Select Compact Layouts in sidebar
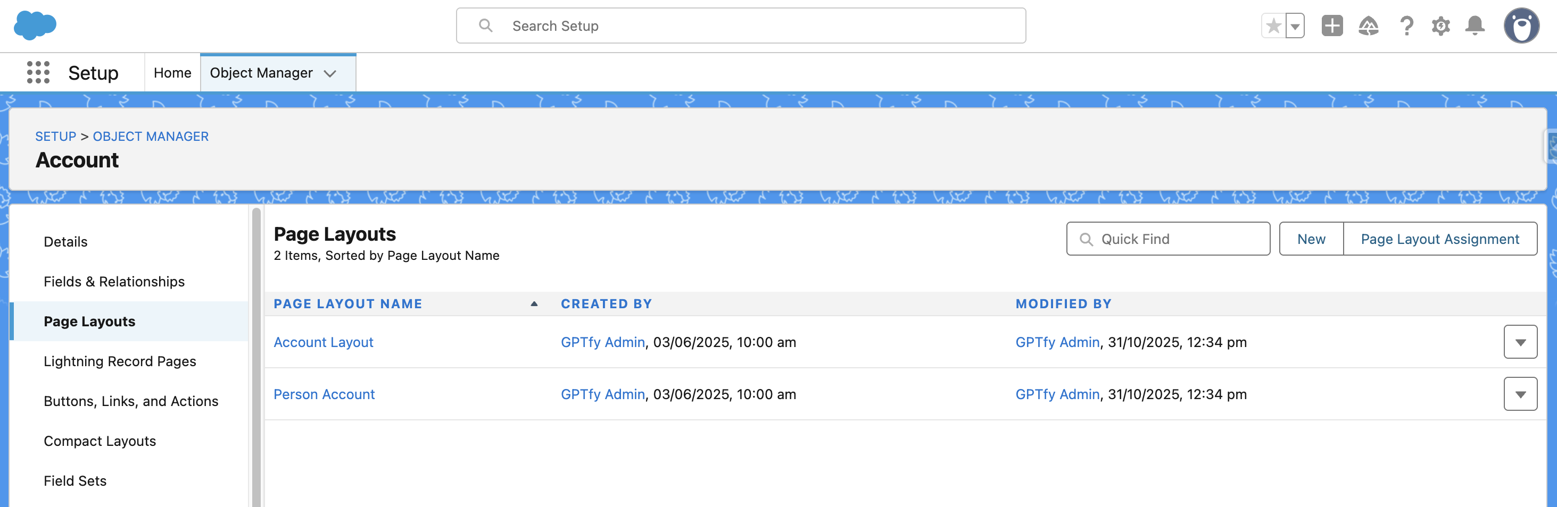The image size is (1557, 507). pyautogui.click(x=100, y=441)
